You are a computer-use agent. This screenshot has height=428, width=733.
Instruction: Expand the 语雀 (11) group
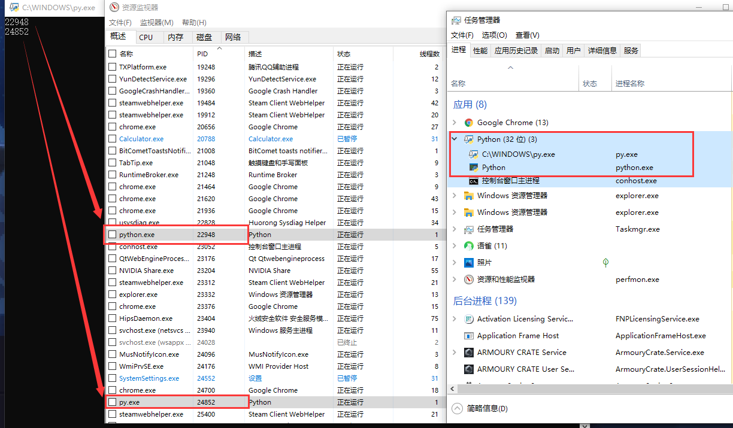pos(455,246)
